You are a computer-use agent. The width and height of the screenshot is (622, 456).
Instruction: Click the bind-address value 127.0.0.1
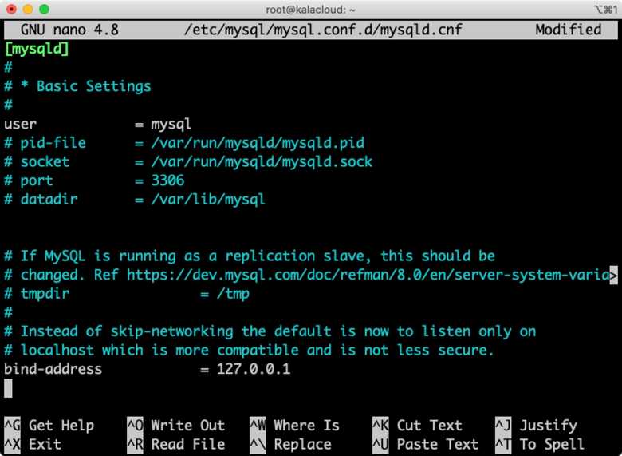(x=254, y=369)
